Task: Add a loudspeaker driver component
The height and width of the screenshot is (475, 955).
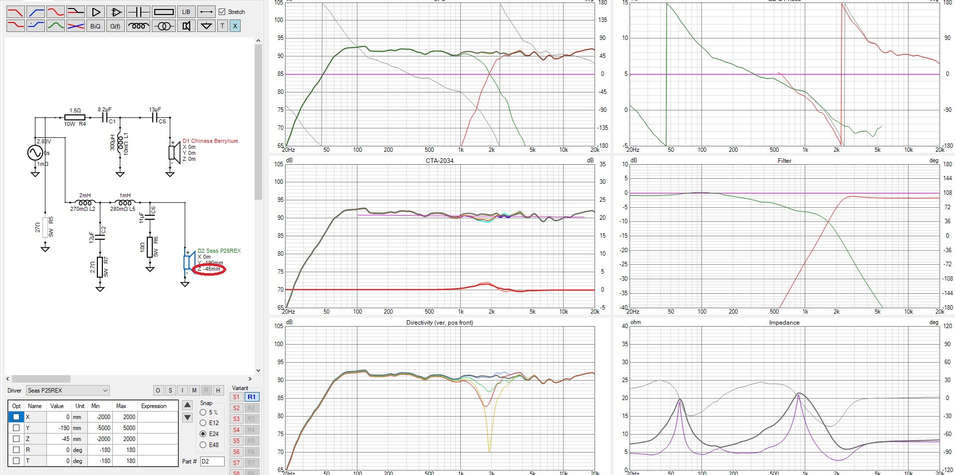Action: pos(186,25)
